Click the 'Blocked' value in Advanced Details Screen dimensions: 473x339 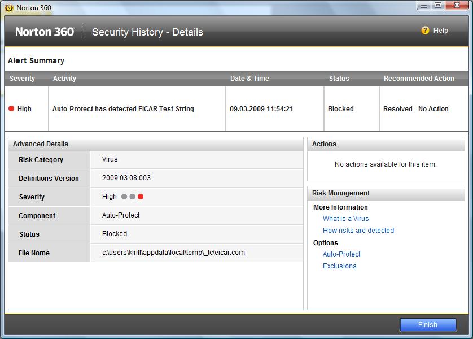tap(115, 234)
